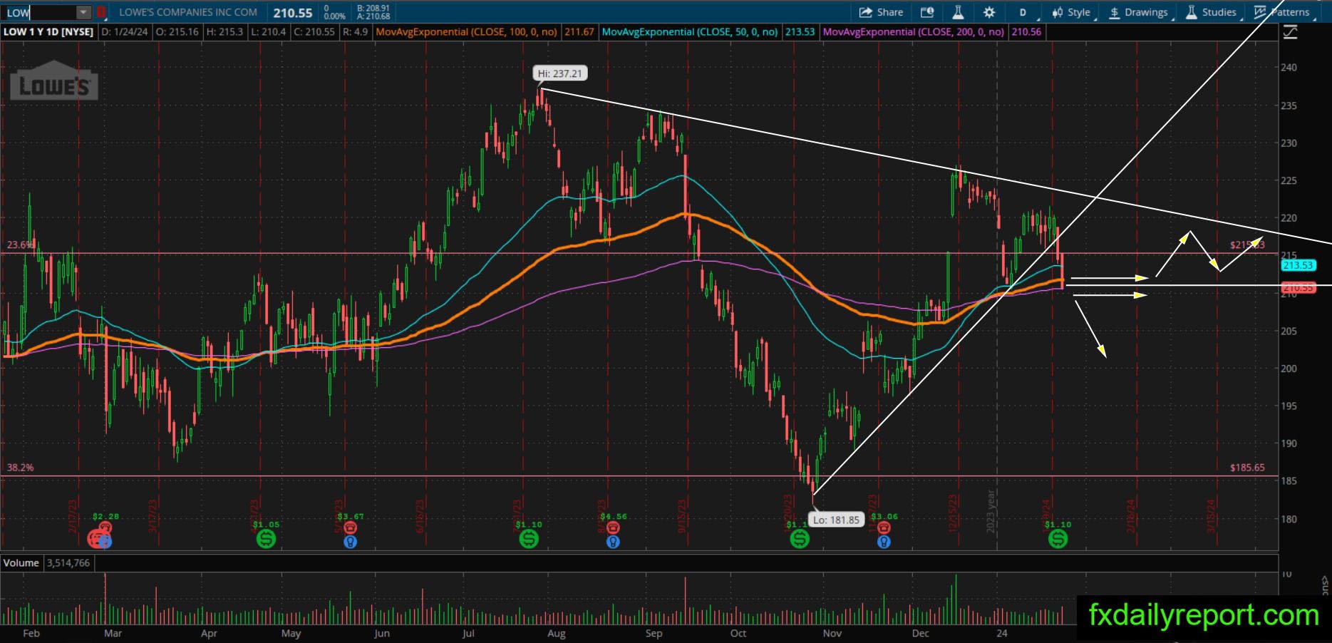Click the $3.06 earnings phone icon
1332x643 pixels.
coord(884,528)
